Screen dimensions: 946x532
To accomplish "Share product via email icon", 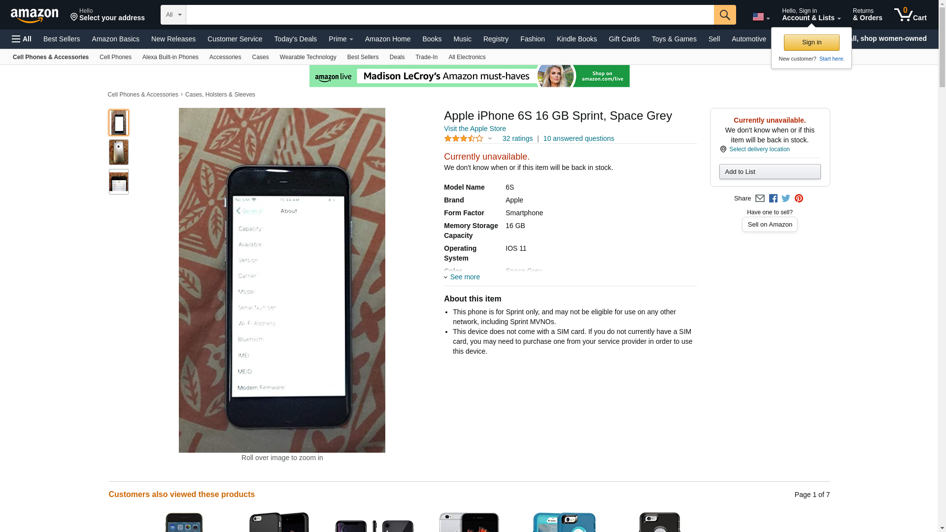I will tap(760, 199).
